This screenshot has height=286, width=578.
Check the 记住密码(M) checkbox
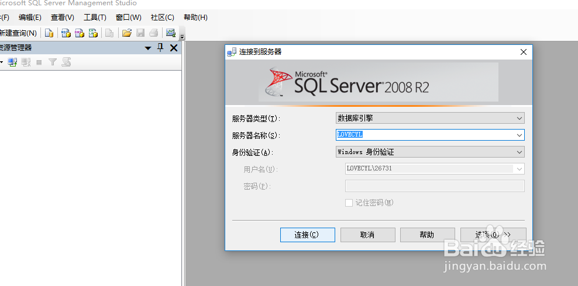[x=349, y=203]
